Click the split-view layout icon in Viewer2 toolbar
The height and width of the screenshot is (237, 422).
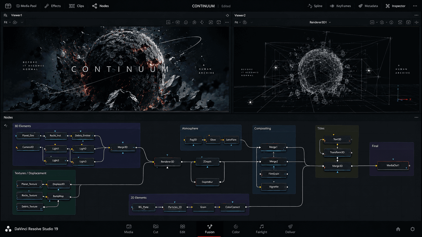(x=408, y=22)
